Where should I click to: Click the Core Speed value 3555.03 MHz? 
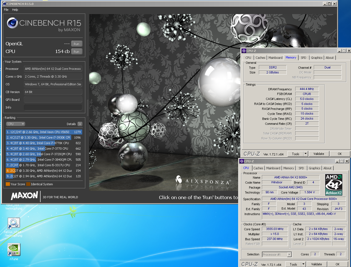[x=275, y=229]
